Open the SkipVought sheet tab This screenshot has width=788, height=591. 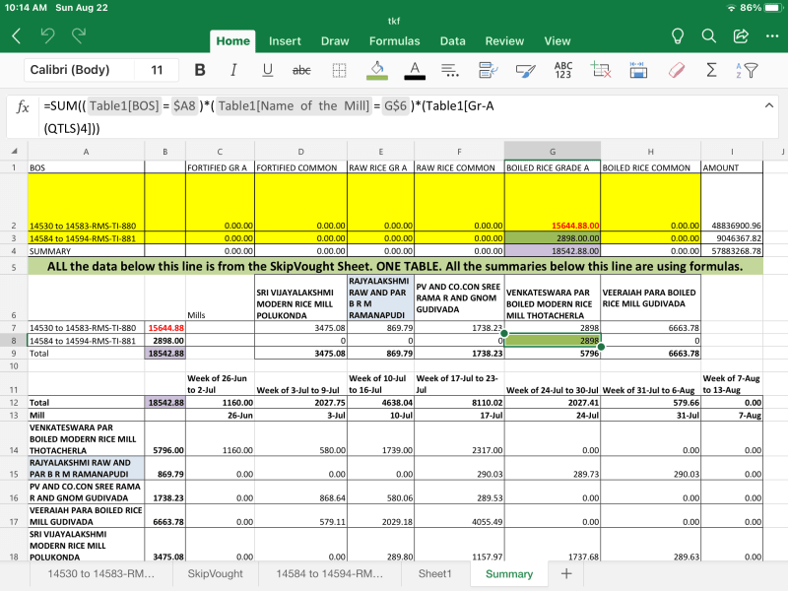[215, 574]
